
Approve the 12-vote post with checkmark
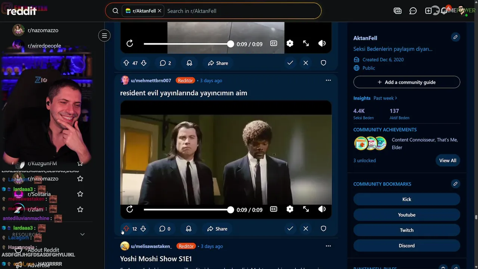pos(290,228)
